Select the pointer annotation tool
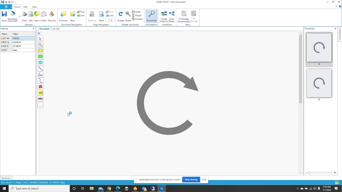 tap(40, 38)
